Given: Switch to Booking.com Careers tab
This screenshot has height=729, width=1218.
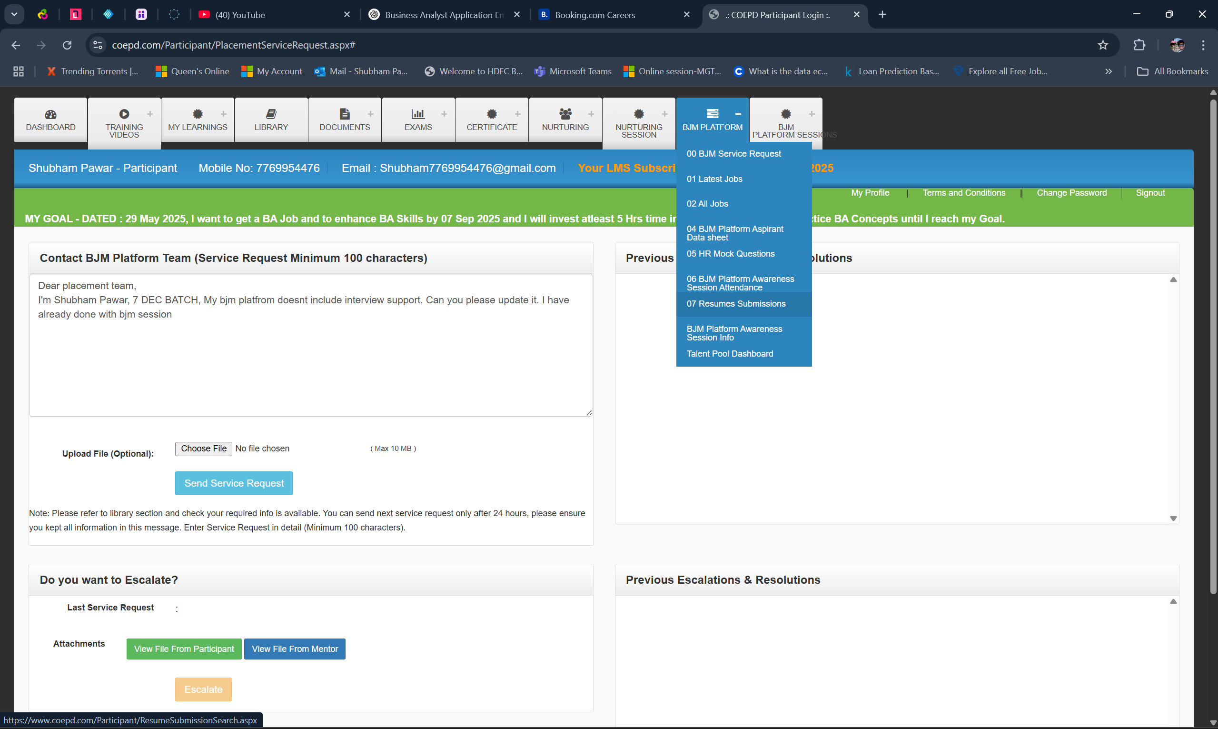Looking at the screenshot, I should pos(594,15).
